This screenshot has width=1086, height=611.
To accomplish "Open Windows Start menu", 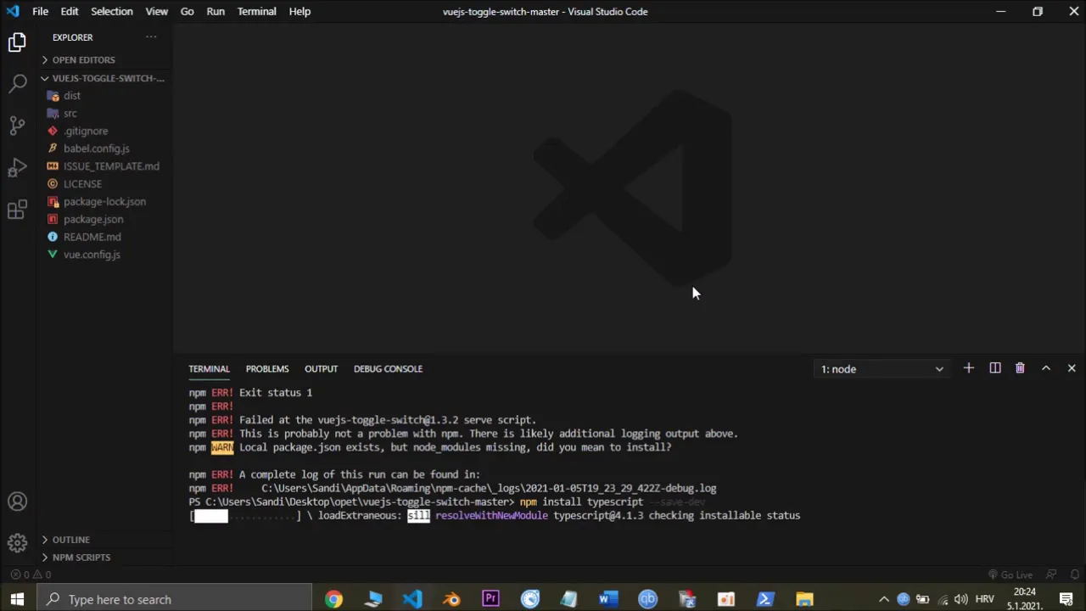I will (17, 599).
